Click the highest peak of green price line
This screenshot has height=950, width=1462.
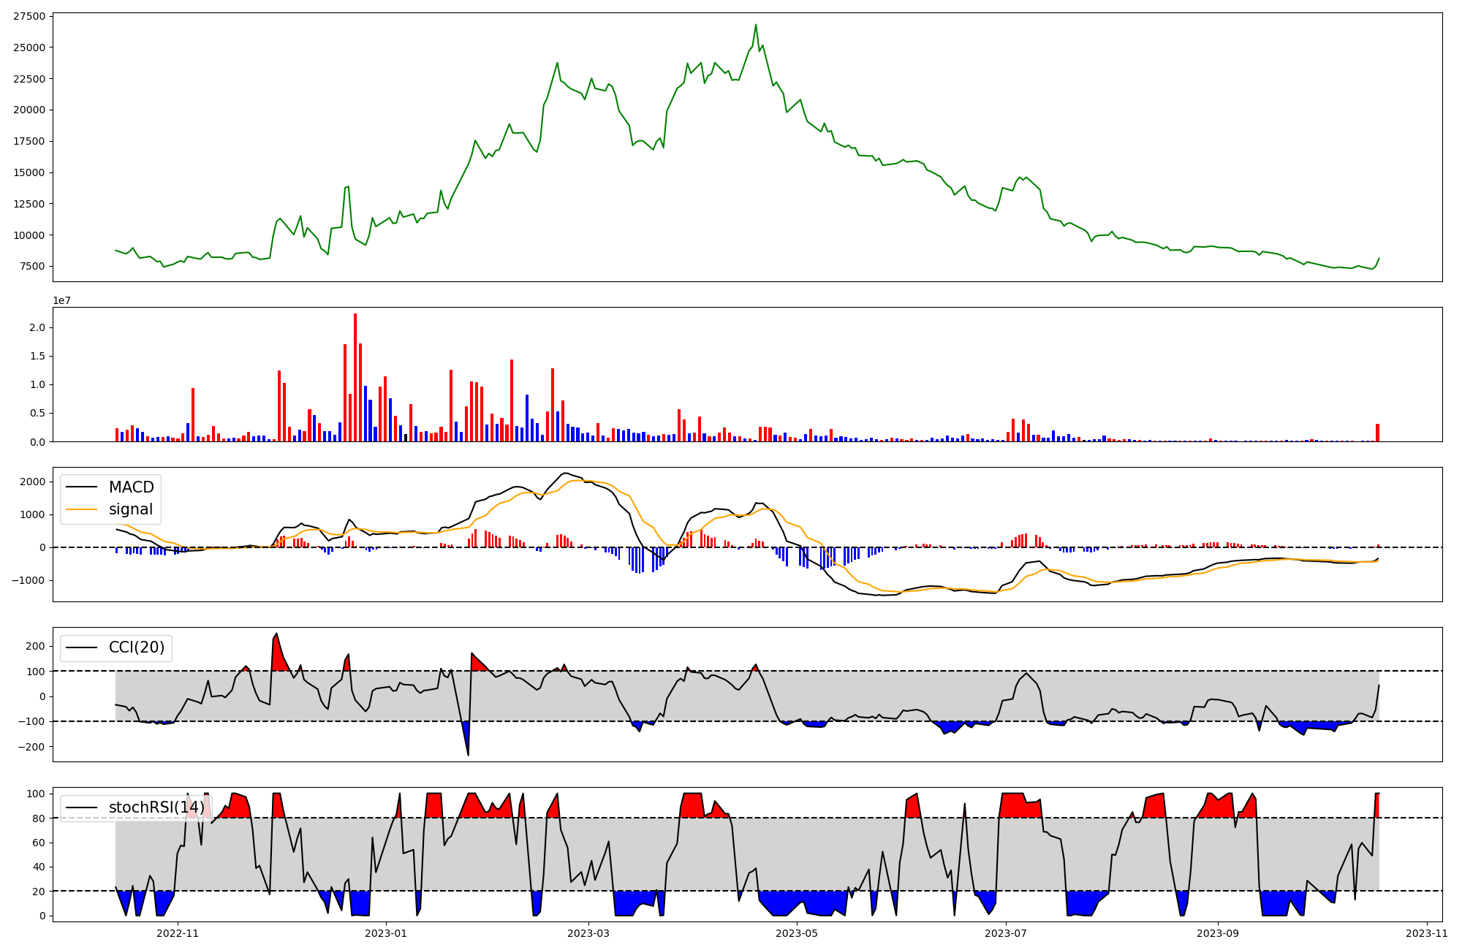pos(756,25)
